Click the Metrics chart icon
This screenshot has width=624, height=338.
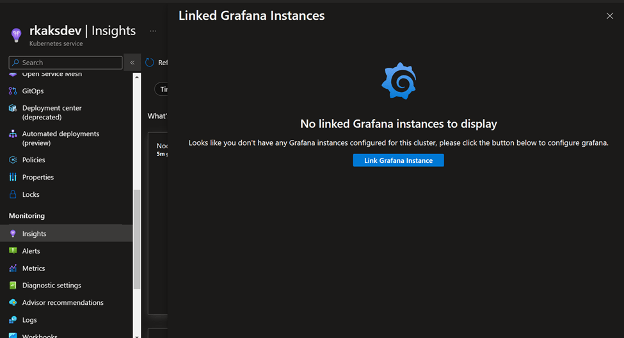click(13, 268)
